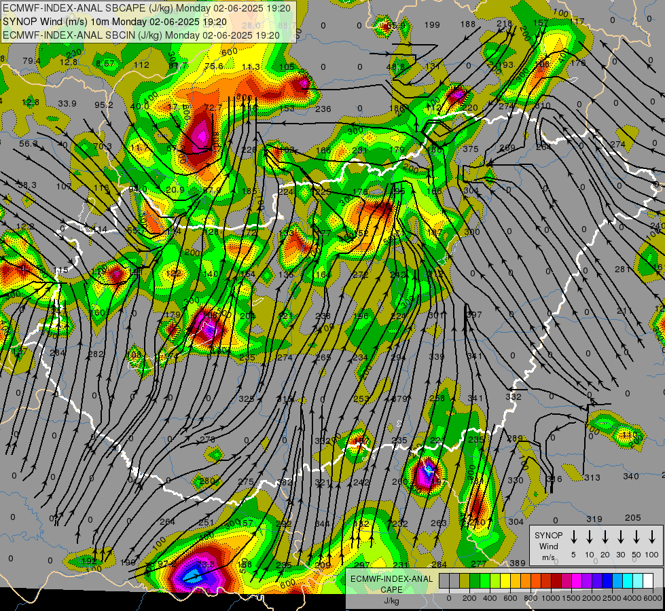Click the 289 value on the map
The width and height of the screenshot is (665, 611).
515,438
